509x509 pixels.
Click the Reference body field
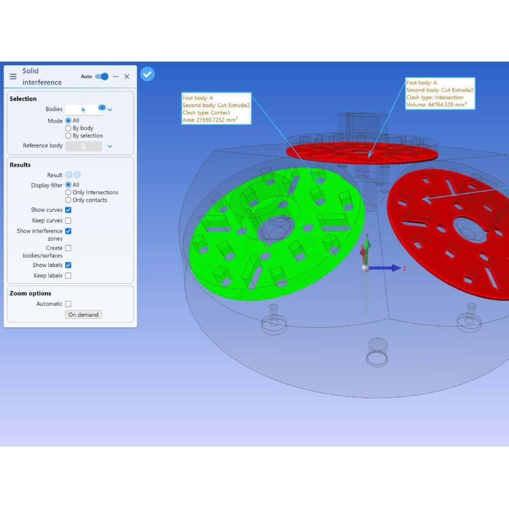click(83, 147)
